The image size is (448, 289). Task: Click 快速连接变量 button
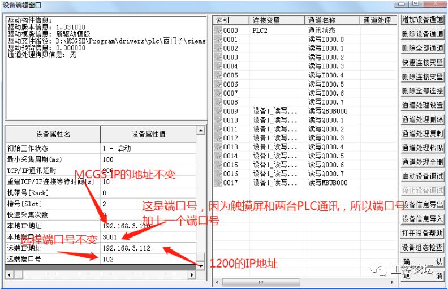click(423, 63)
